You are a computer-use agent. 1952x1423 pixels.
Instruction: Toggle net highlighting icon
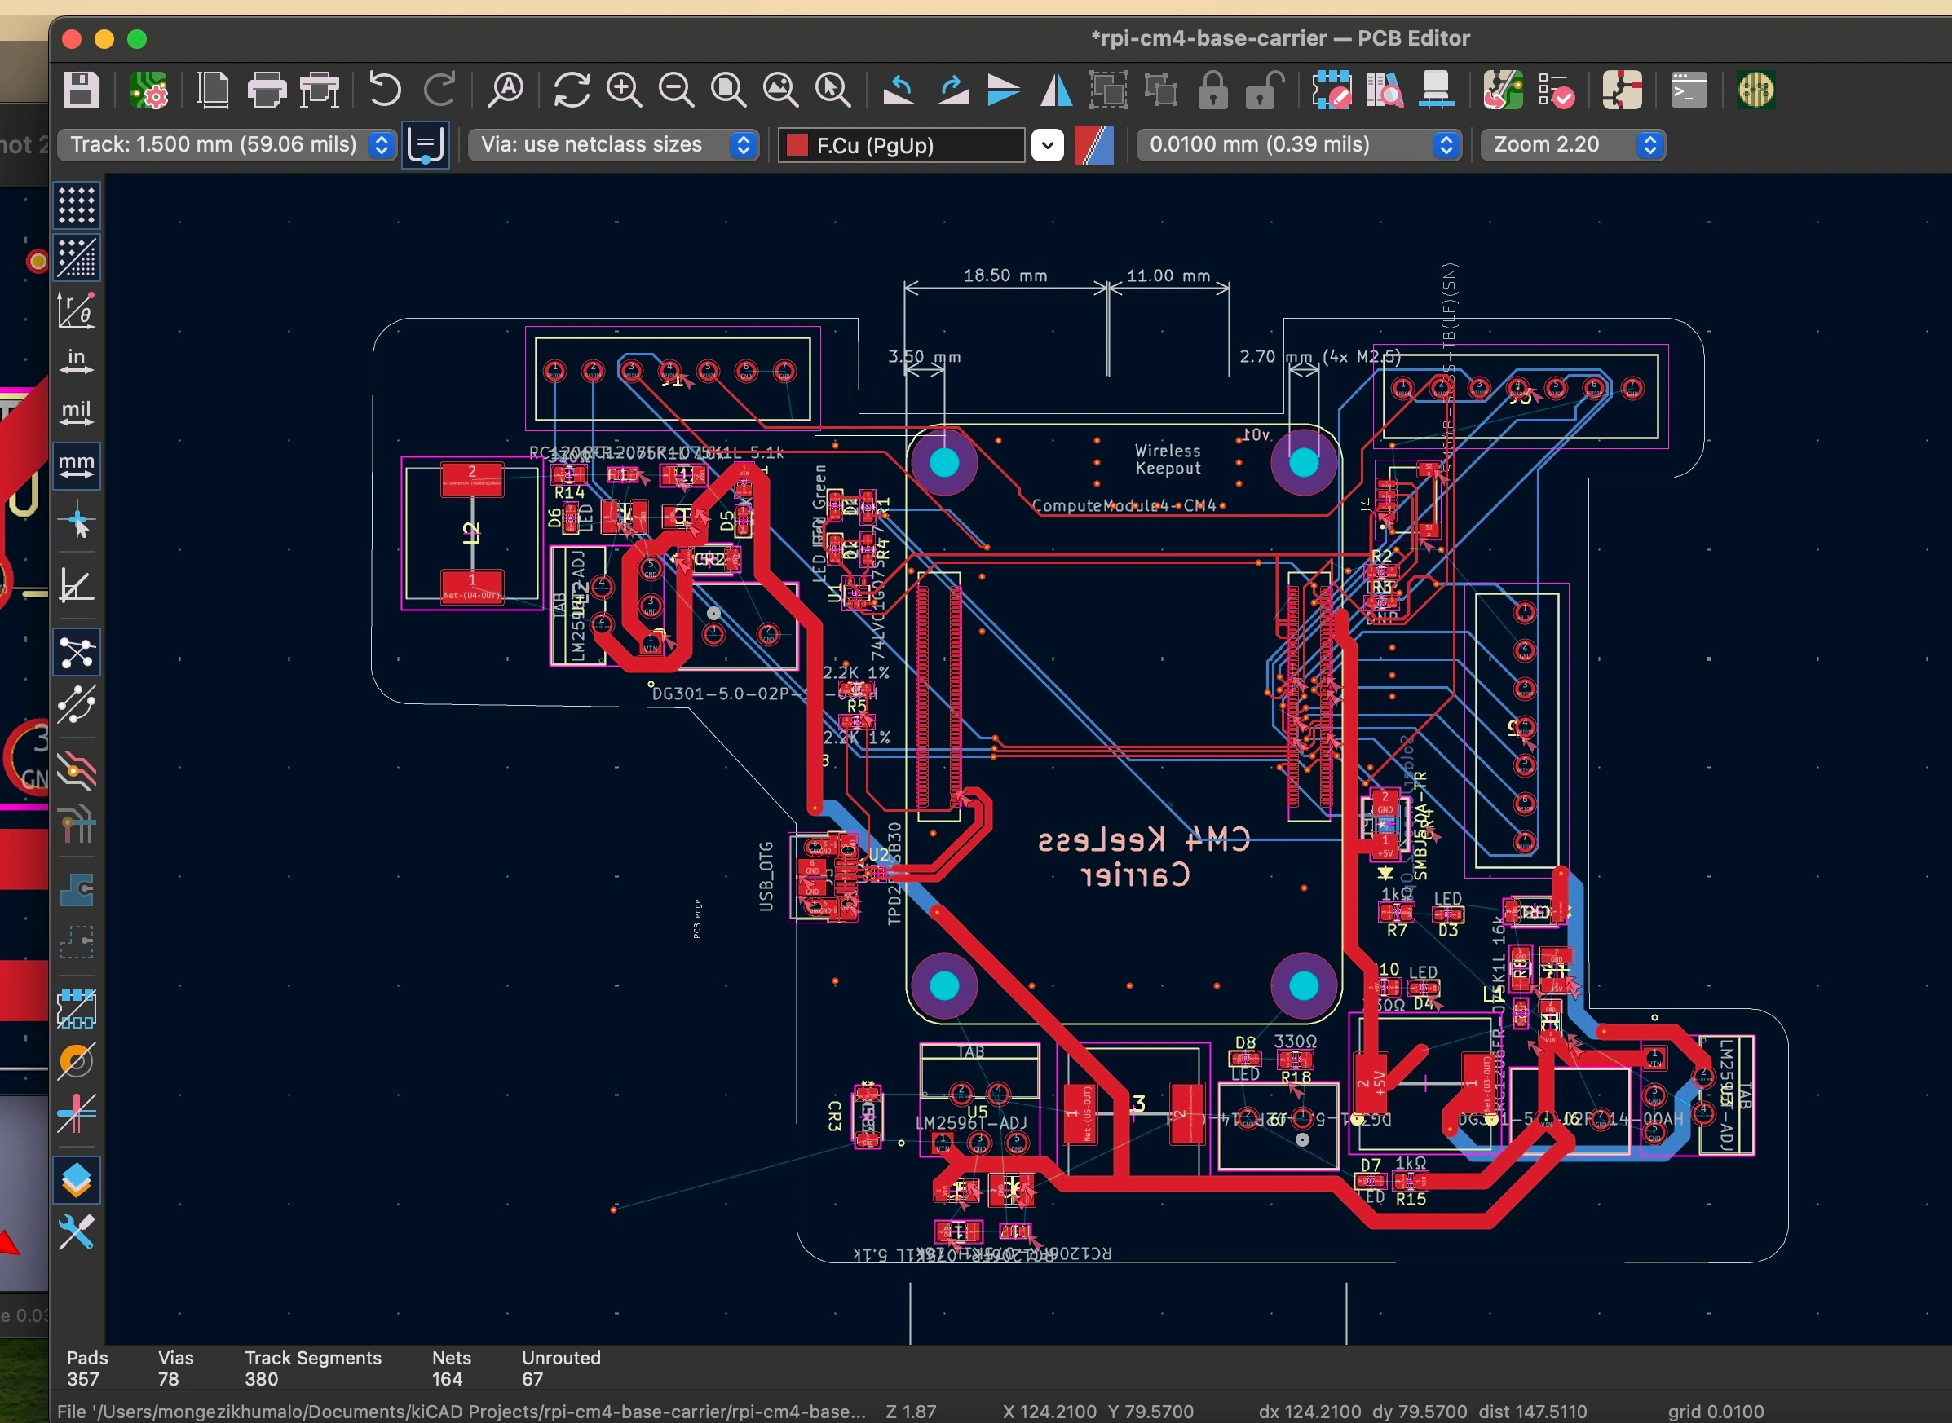click(x=77, y=823)
